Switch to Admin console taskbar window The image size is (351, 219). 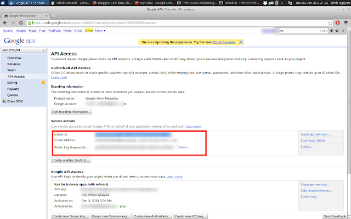(70, 3)
